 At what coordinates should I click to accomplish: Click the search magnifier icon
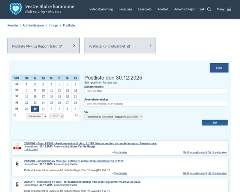click(209, 9)
